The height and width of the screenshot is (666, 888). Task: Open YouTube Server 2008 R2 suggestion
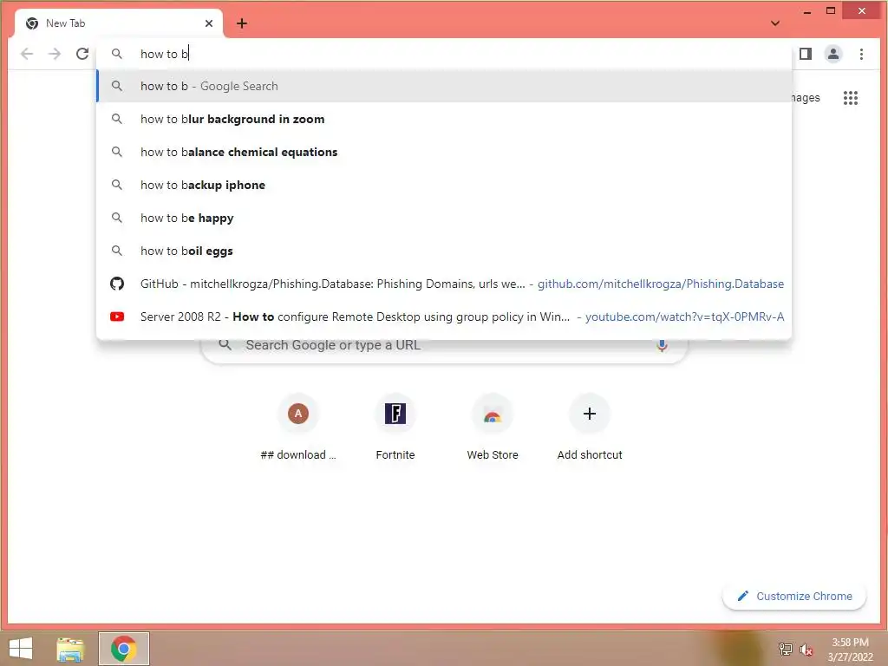point(444,316)
